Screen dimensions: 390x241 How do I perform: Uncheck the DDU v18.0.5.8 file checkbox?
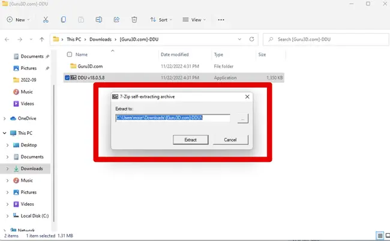point(67,77)
